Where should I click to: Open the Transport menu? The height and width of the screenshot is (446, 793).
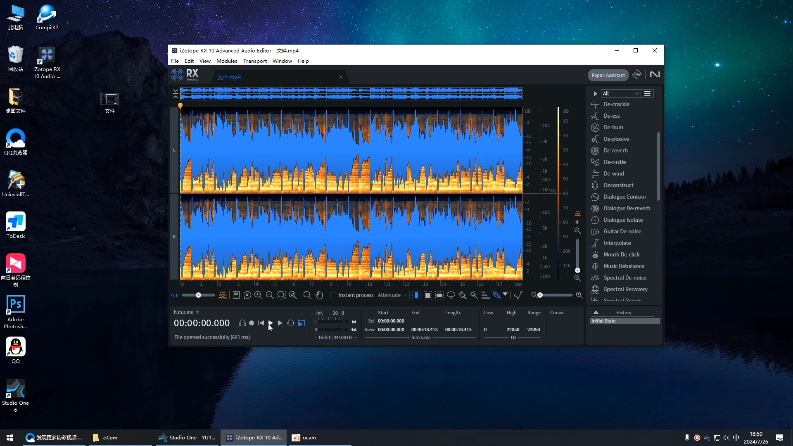coord(255,61)
